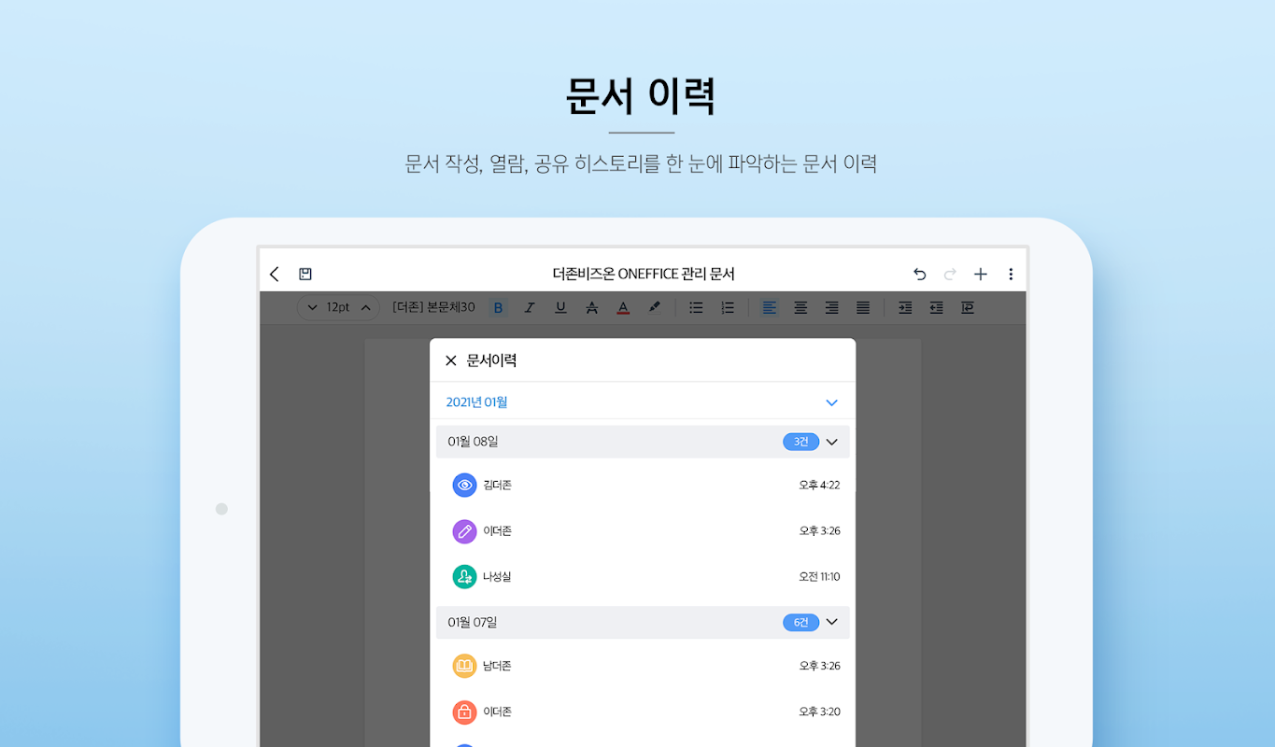Center-align the text
The width and height of the screenshot is (1275, 747).
coord(800,307)
